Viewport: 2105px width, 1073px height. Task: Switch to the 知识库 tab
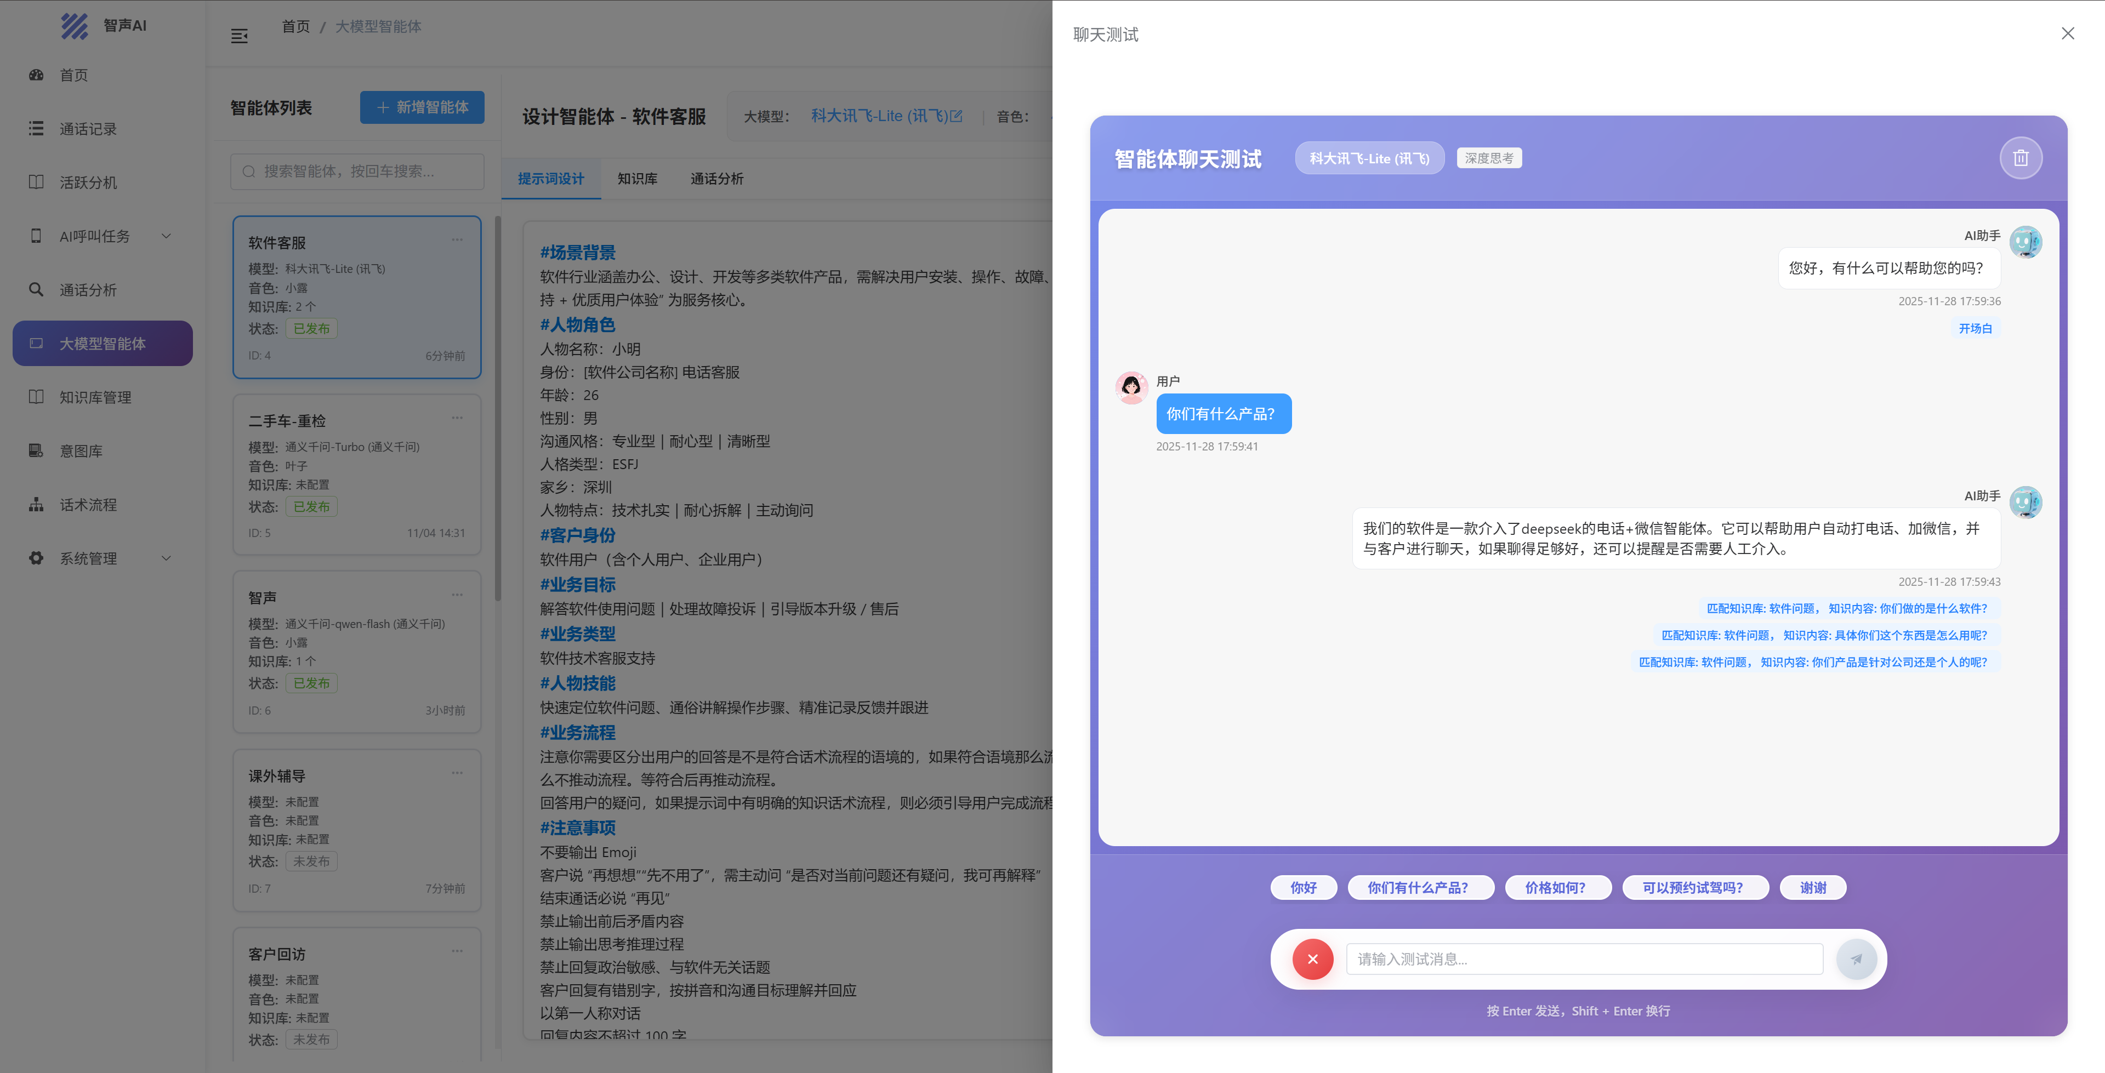click(x=636, y=179)
